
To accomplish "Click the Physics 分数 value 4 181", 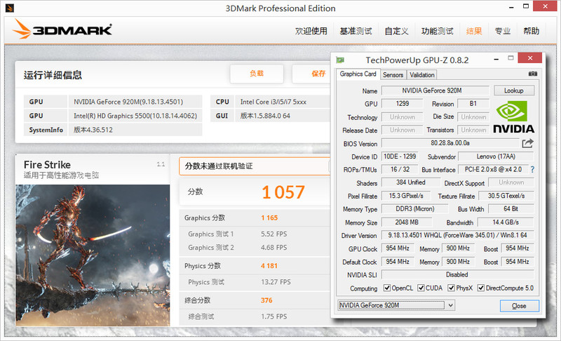I will [x=269, y=266].
